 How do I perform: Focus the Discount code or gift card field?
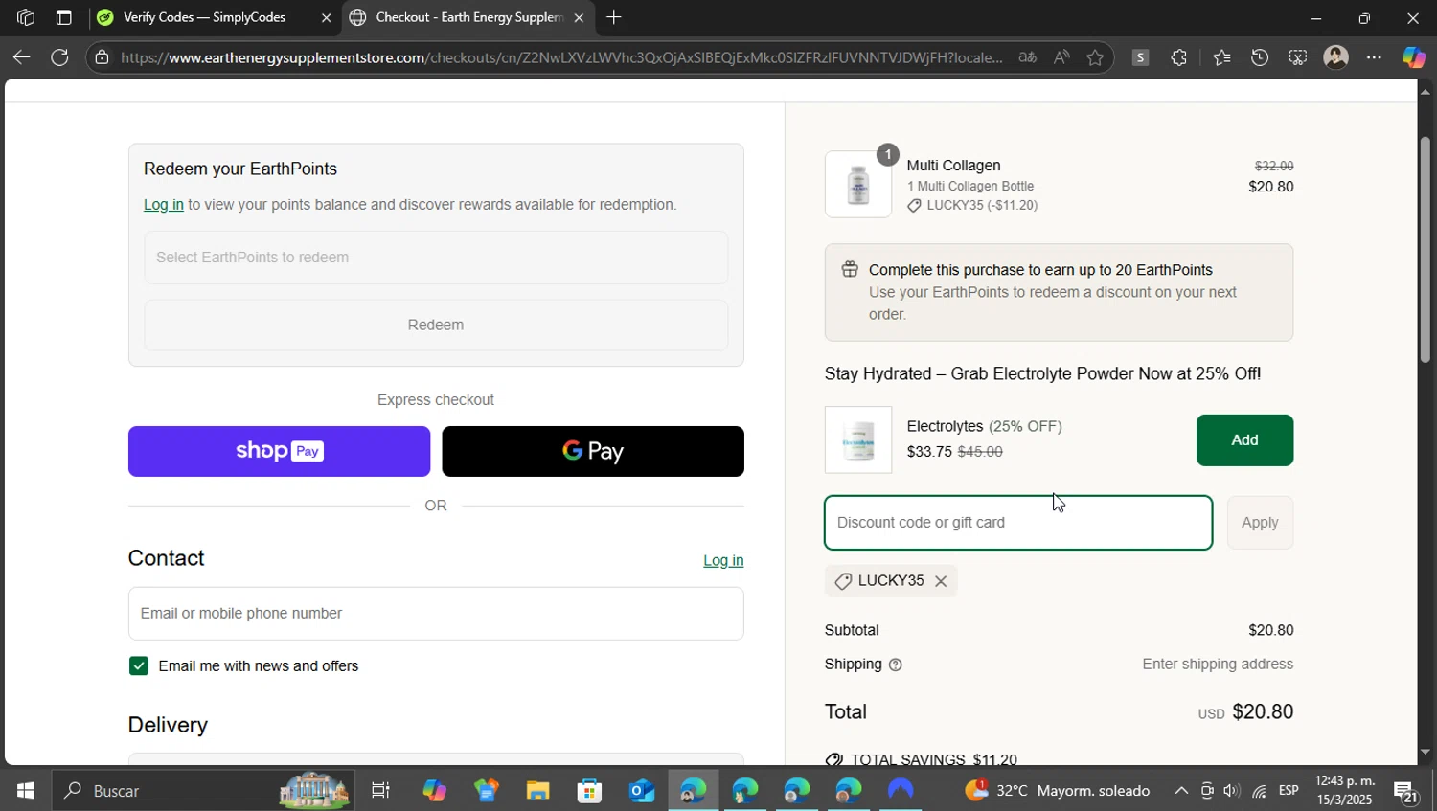tap(1018, 523)
